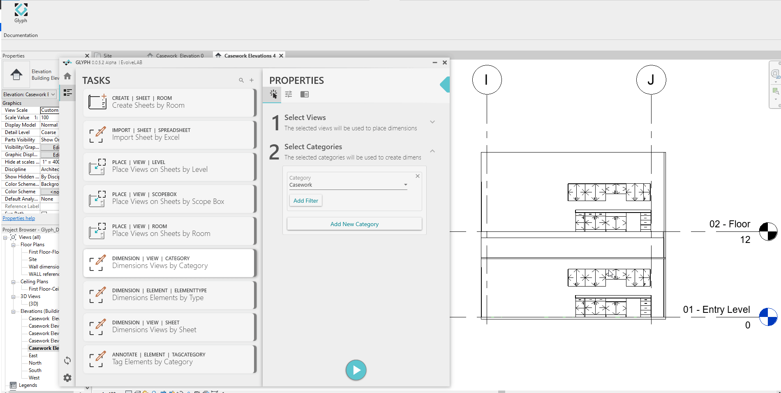The image size is (781, 393).
Task: Collapse the Views (all) tree node
Action: click(5, 238)
